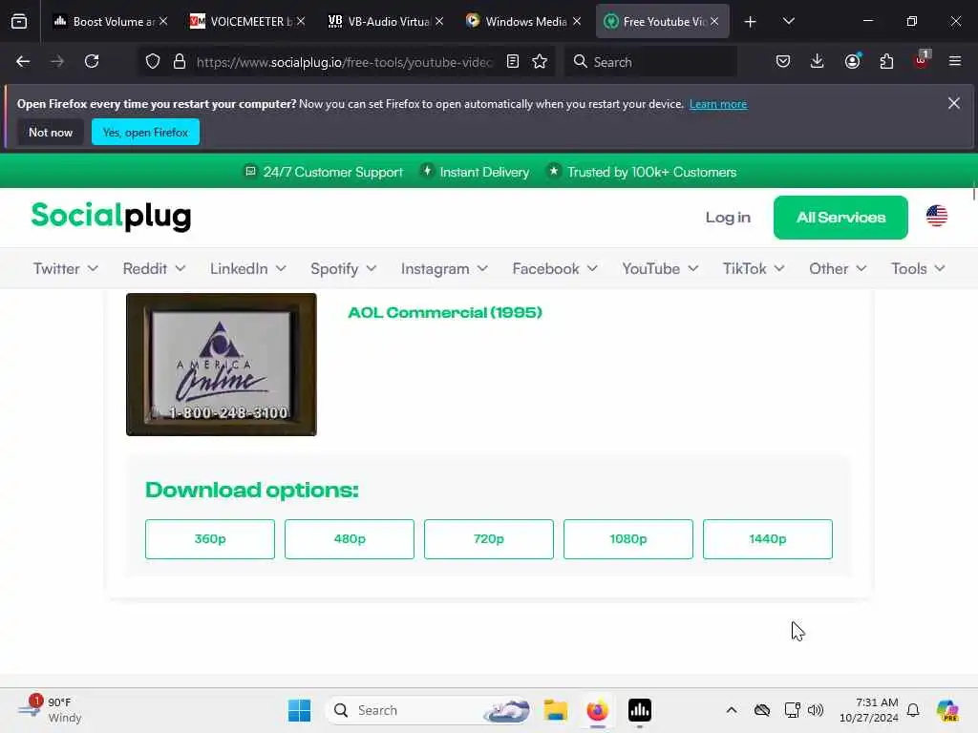Close the Windows Media tab
This screenshot has width=978, height=733.
pyautogui.click(x=576, y=21)
